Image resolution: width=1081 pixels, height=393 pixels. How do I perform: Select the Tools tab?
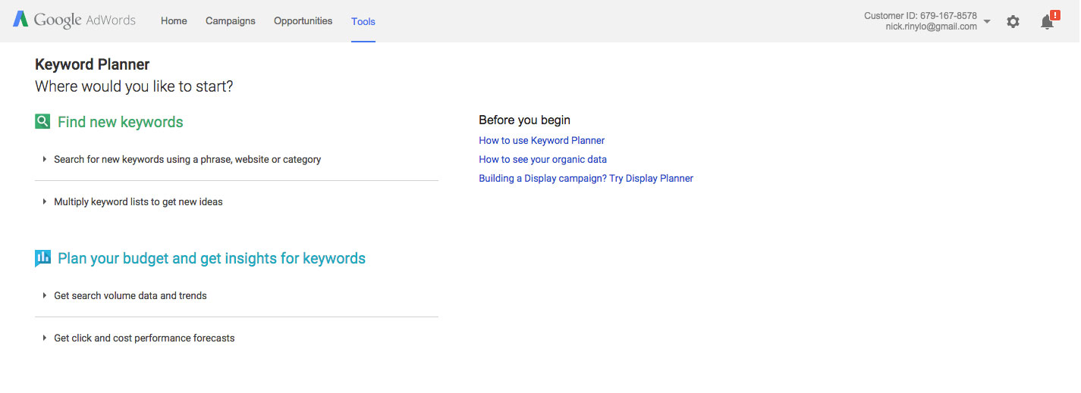363,21
